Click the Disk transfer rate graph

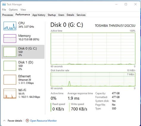tap(93, 79)
